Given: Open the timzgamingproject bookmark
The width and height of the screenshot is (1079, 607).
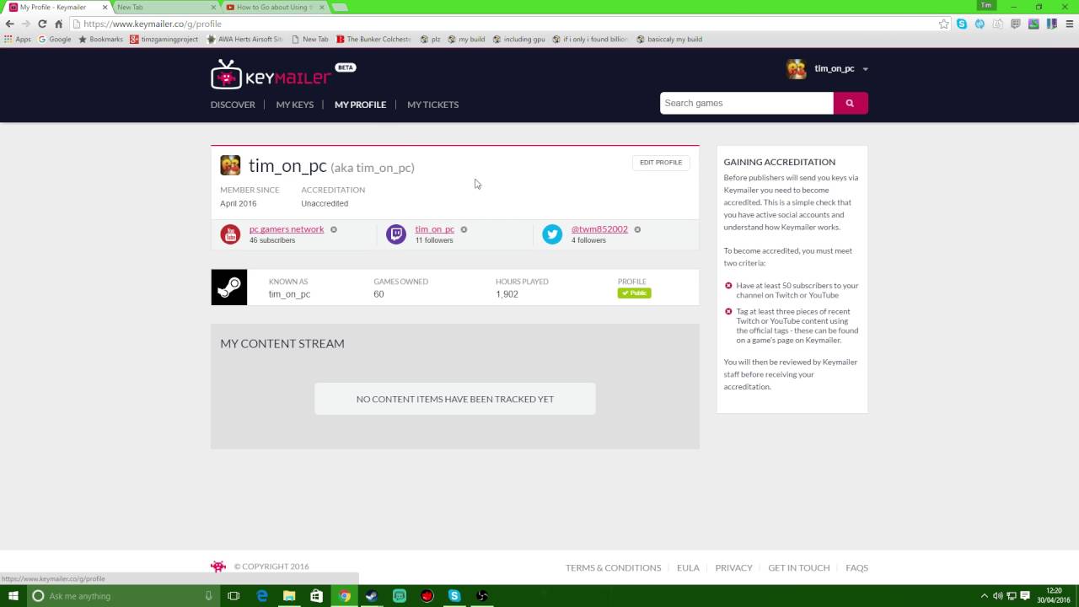Looking at the screenshot, I should click(164, 39).
